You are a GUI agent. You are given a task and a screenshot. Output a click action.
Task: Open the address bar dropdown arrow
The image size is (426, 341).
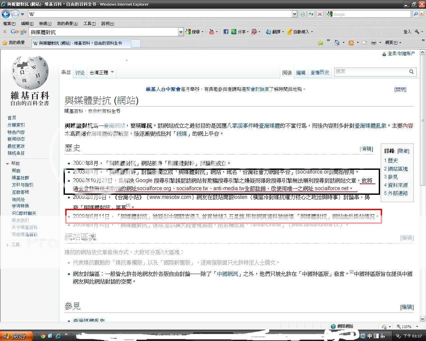tap(294, 14)
